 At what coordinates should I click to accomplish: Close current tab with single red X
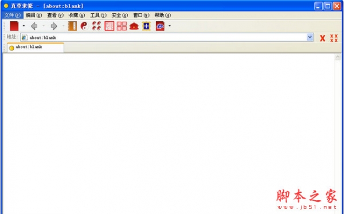(x=322, y=38)
